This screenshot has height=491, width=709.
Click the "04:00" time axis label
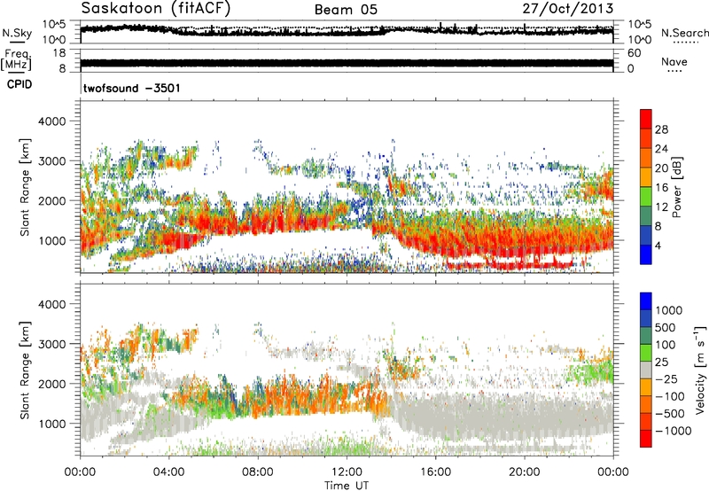click(169, 472)
